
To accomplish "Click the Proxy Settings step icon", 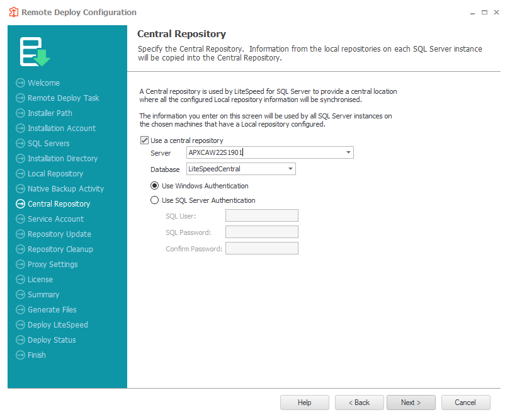I will [20, 265].
